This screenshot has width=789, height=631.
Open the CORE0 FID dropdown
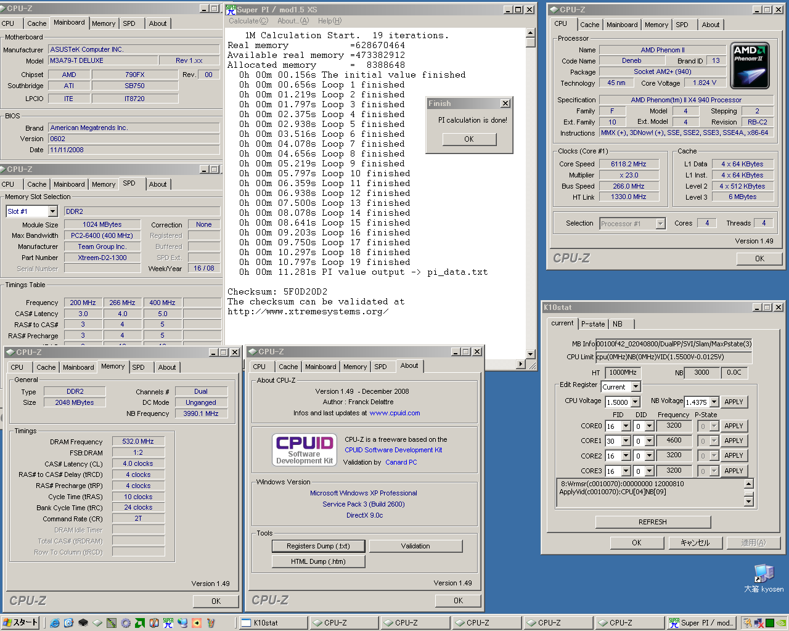[626, 426]
